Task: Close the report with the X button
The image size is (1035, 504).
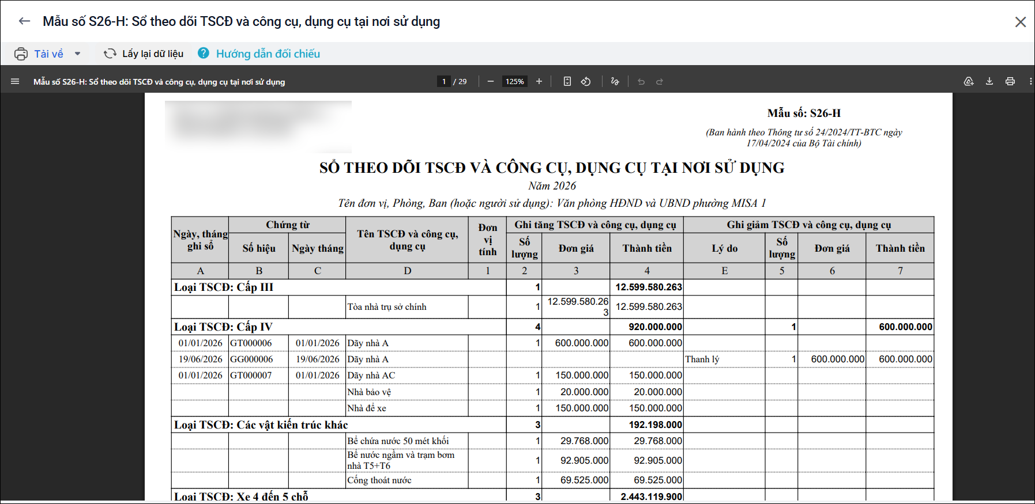Action: click(1020, 22)
